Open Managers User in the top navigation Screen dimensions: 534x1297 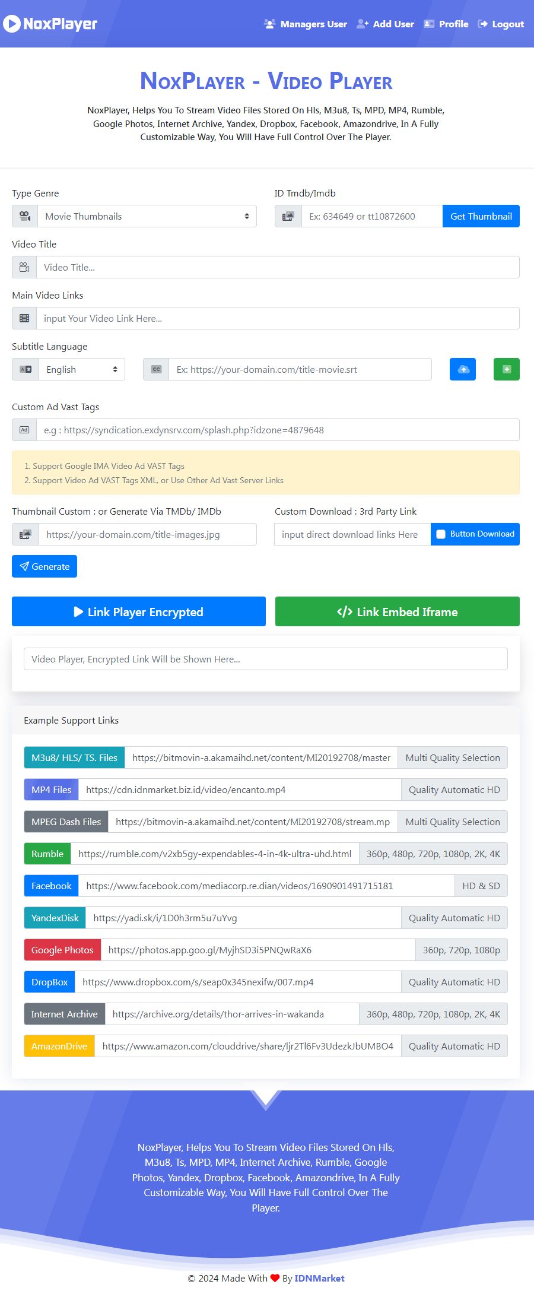point(306,24)
